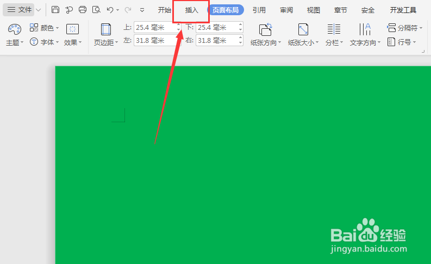
Task: Click the Undo arrow icon
Action: [x=110, y=10]
